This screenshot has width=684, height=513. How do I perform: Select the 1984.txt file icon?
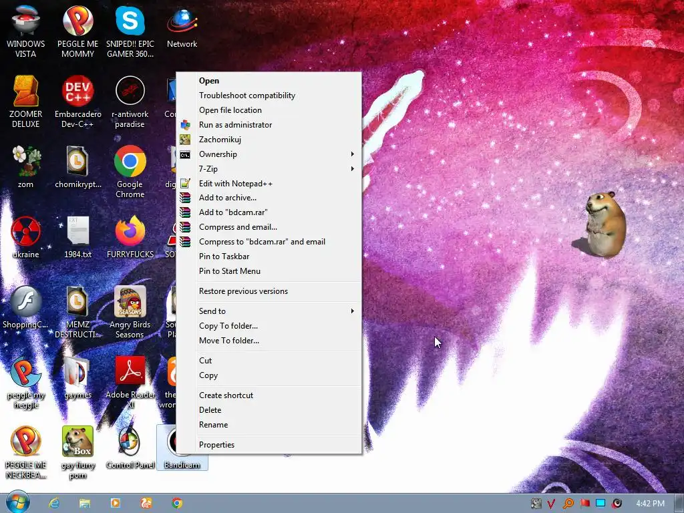[x=77, y=237]
